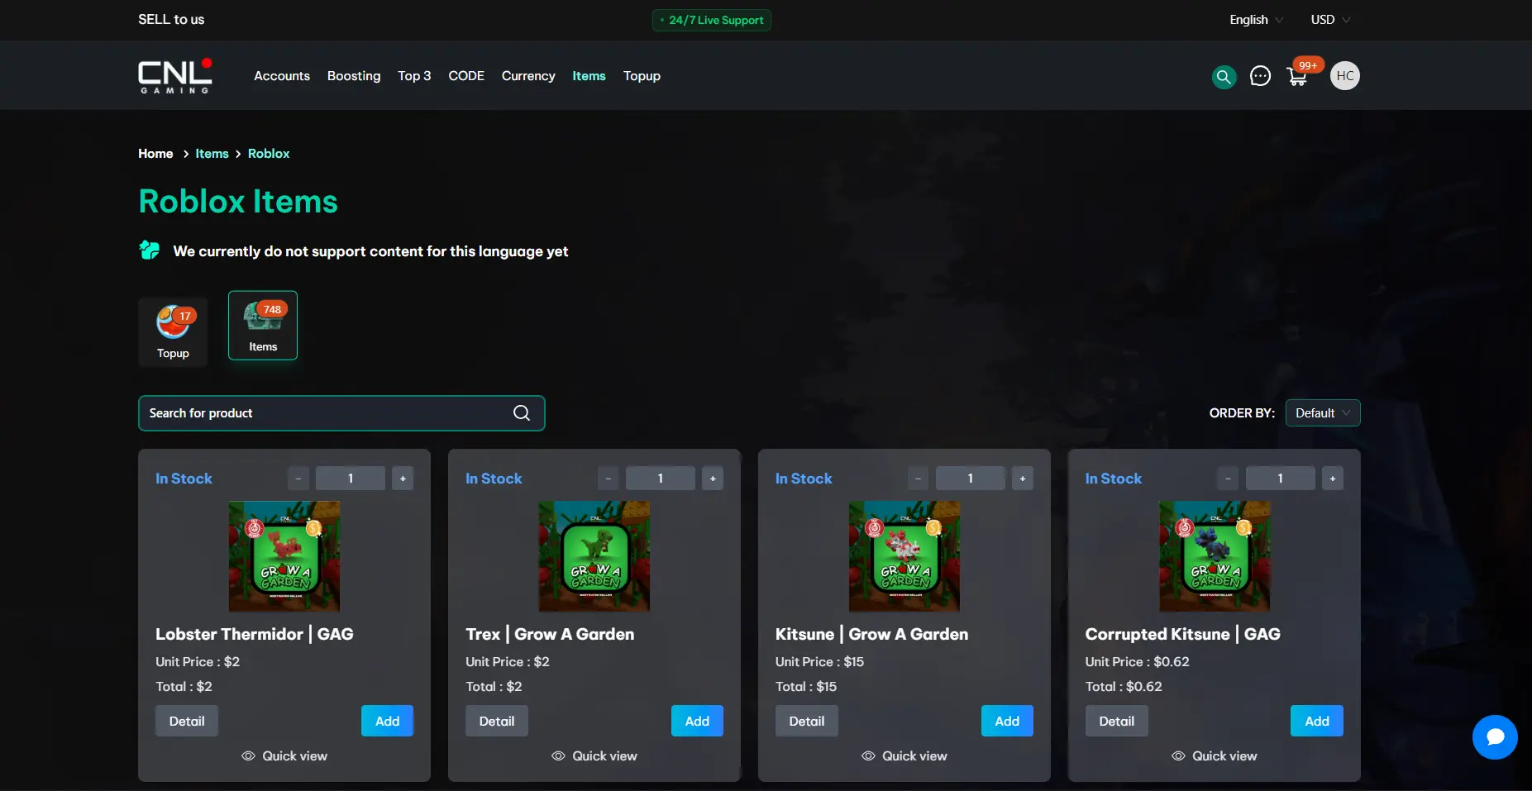Image resolution: width=1532 pixels, height=791 pixels.
Task: Open Detail for Lobster Thermidor
Action: tap(187, 721)
